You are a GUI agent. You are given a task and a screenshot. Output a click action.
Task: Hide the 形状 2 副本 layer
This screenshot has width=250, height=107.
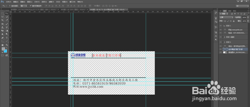221,37
